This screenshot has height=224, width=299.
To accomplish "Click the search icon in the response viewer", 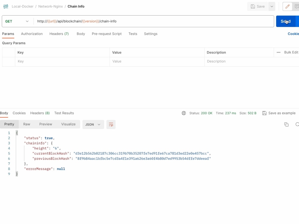I will click(297, 125).
